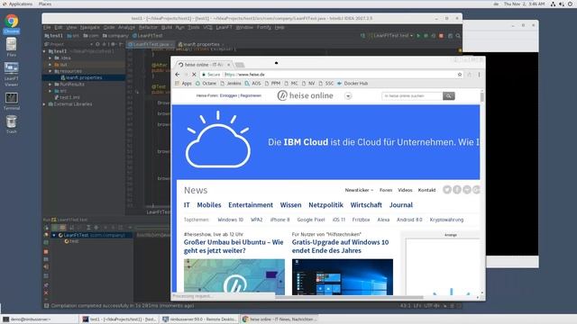Screen dimensions: 577x324
Task: Open the Foren link
Action: (386, 190)
